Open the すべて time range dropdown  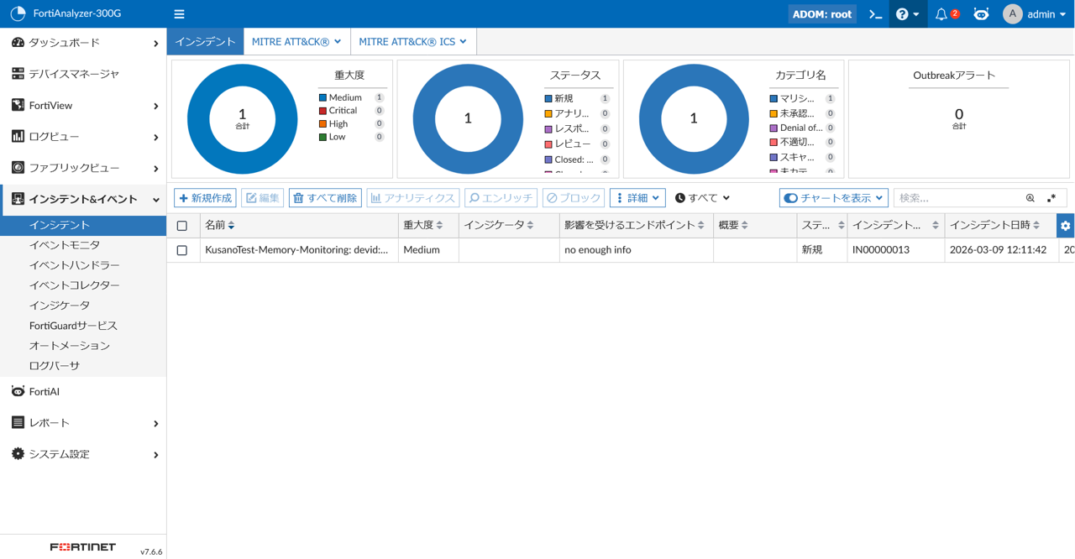pos(703,198)
